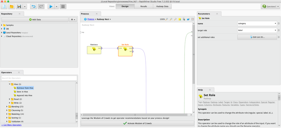The height and width of the screenshot is (128, 281).
Task: Click the fit-process-to-view grid icon
Action: click(193, 19)
